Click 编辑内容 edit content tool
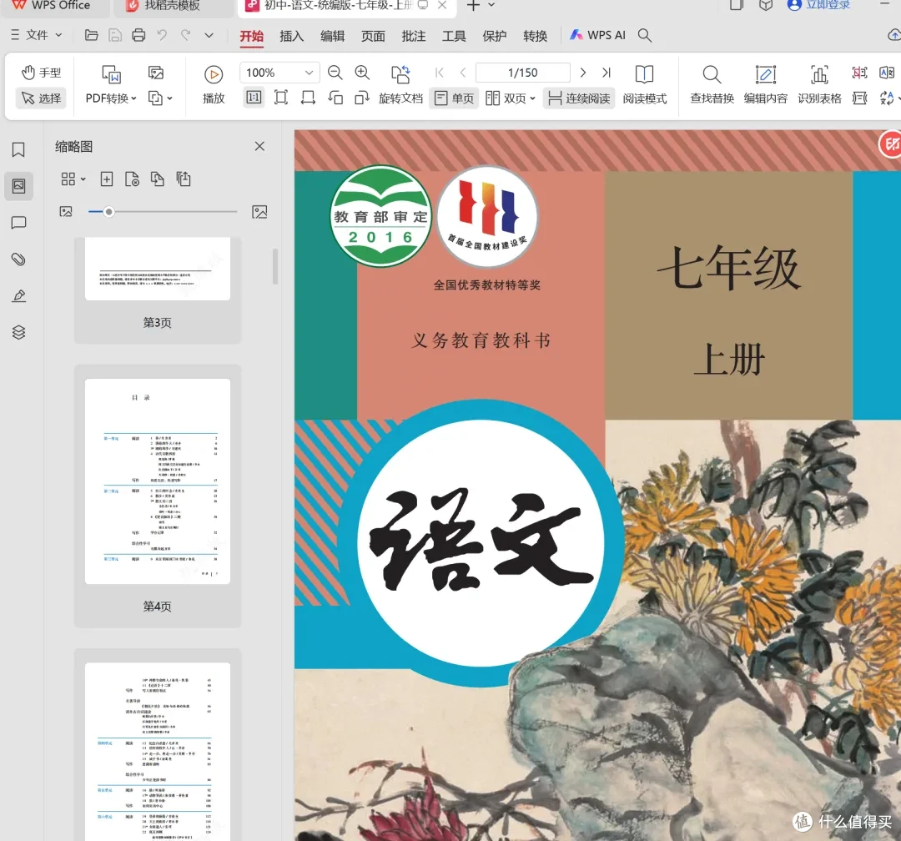Viewport: 901px width, 841px height. (x=765, y=84)
